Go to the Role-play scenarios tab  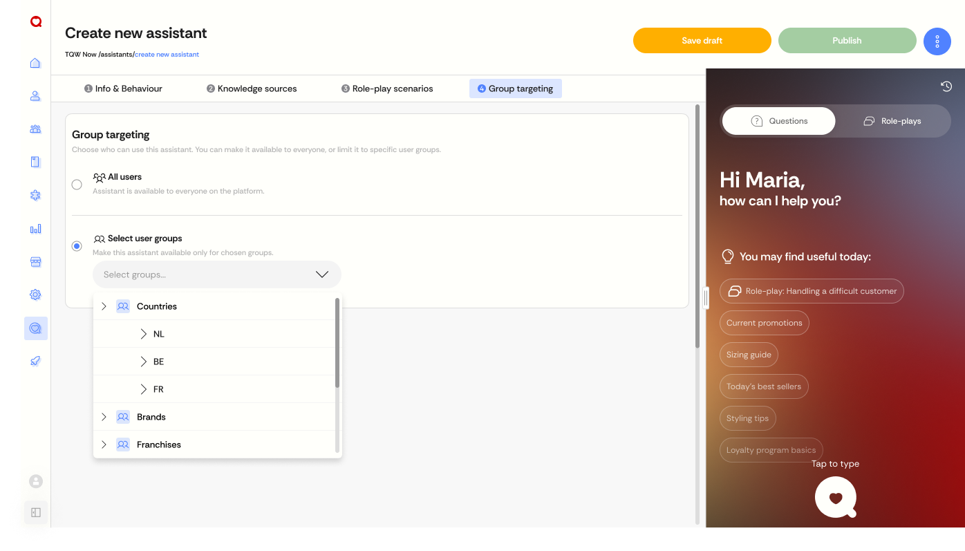click(x=386, y=88)
